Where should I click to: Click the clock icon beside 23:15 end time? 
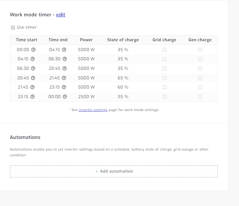click(64, 87)
